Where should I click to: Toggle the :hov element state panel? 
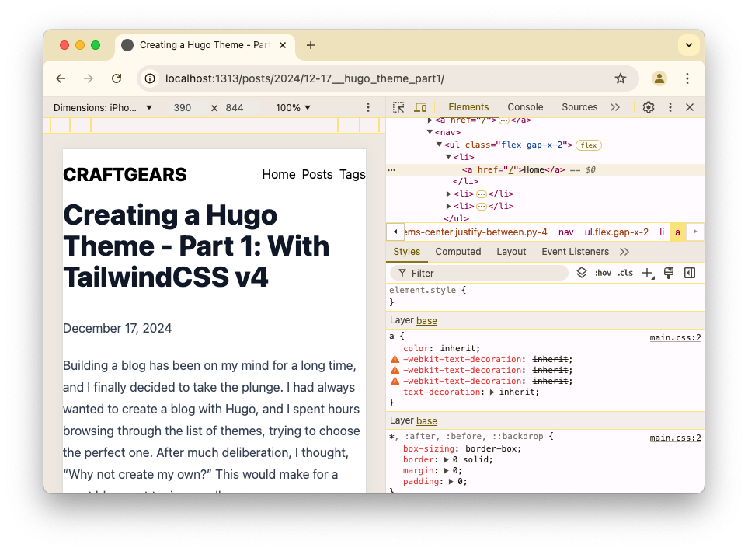pyautogui.click(x=603, y=273)
